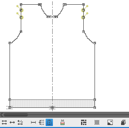The width and height of the screenshot is (129, 128).
Task: Open the multiple garments icon
Action: click(123, 122)
